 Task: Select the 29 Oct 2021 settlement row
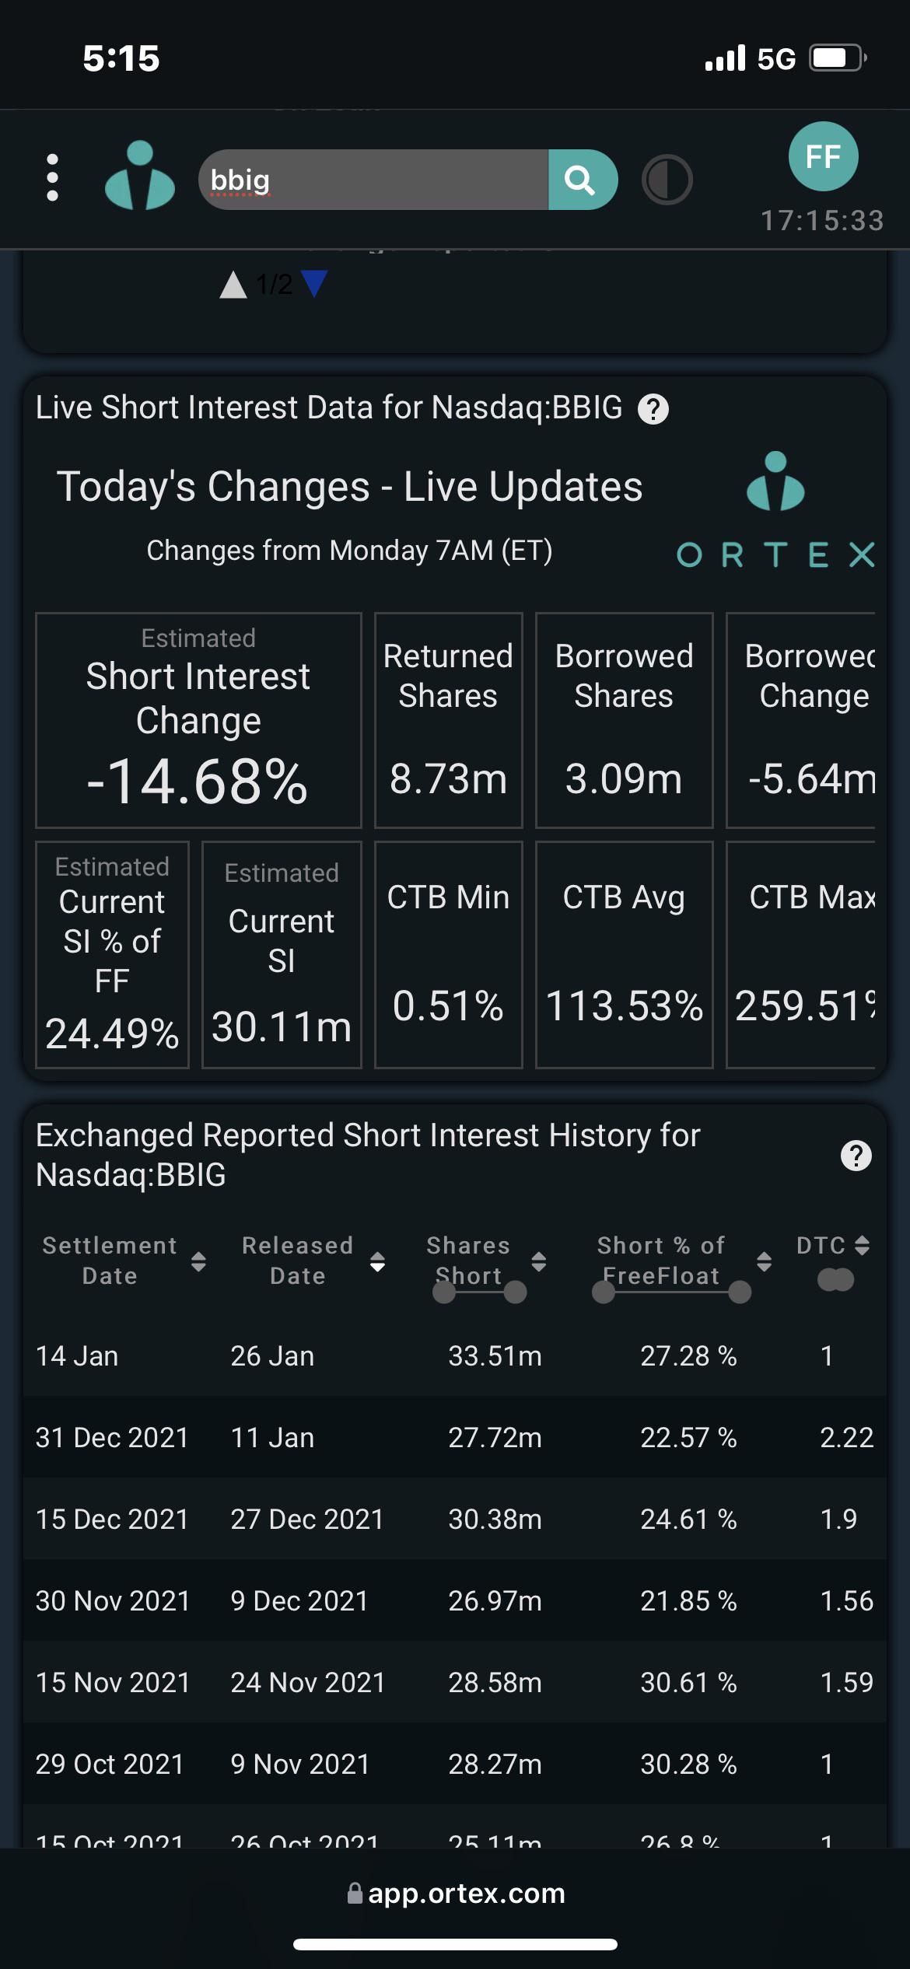point(455,1764)
